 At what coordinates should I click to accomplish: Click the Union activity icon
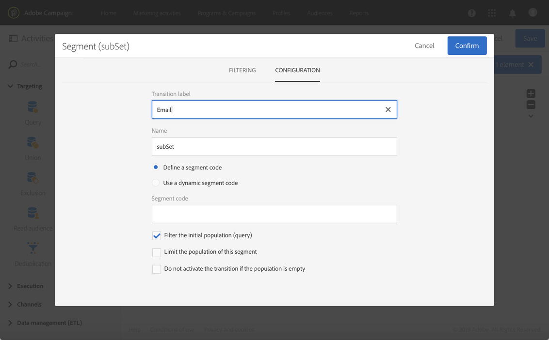[32, 142]
